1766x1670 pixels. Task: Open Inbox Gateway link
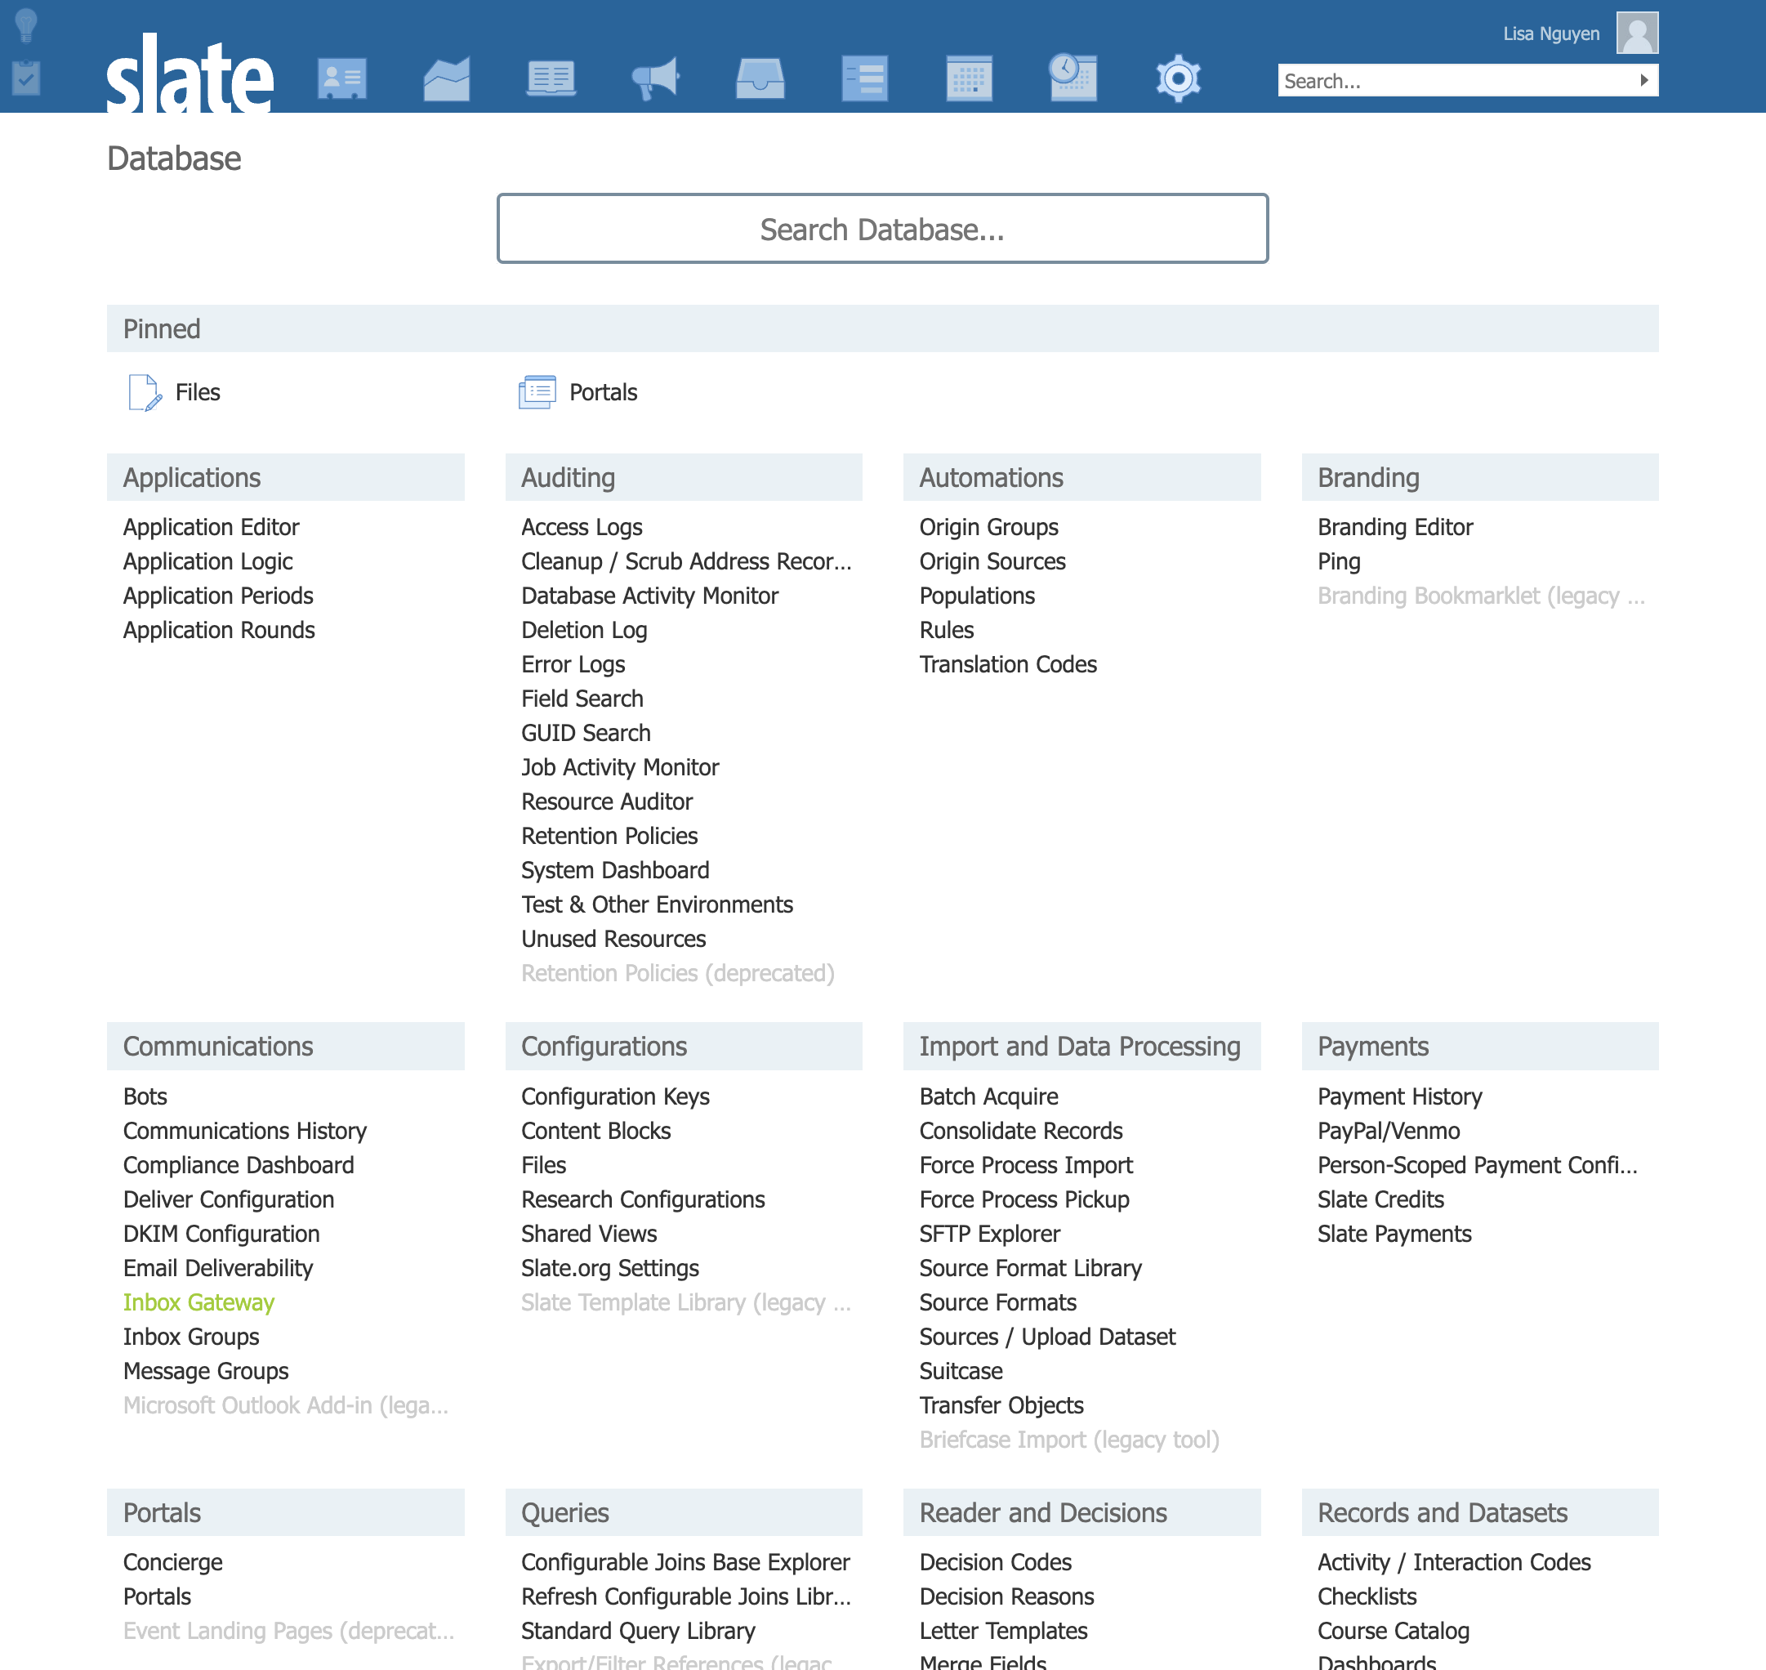tap(198, 1302)
